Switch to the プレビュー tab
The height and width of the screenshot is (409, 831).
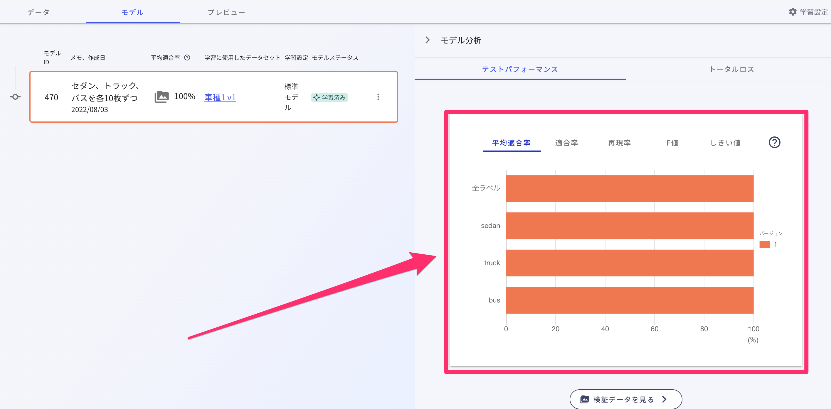(226, 12)
